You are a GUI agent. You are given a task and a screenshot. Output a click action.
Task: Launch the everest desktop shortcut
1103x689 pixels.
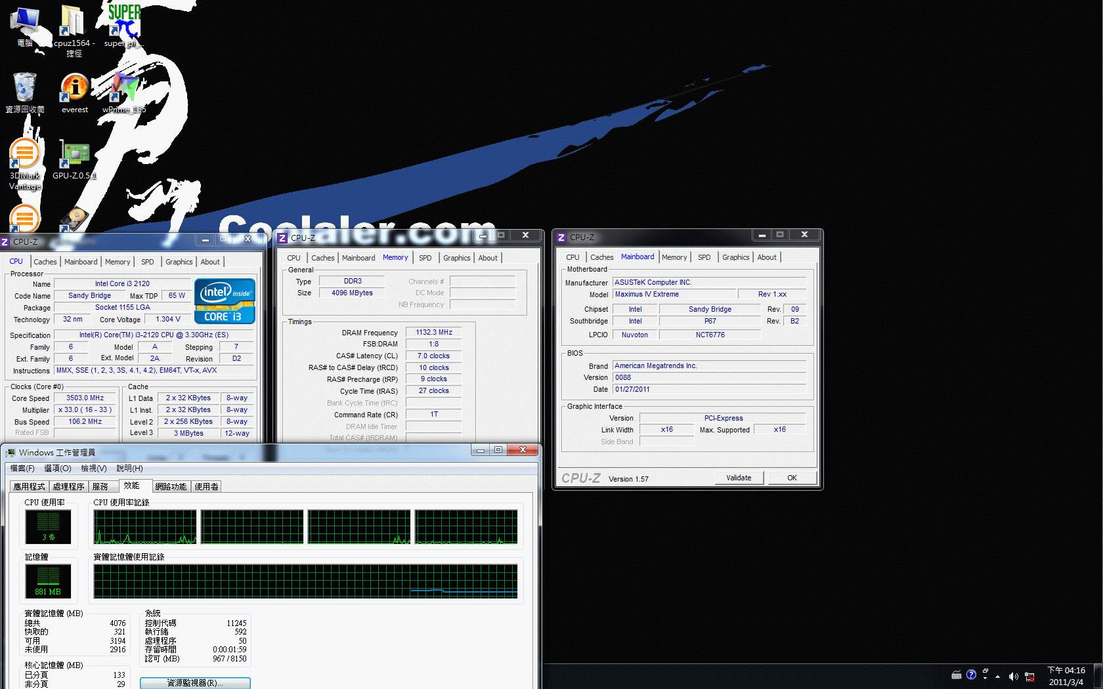(x=75, y=93)
